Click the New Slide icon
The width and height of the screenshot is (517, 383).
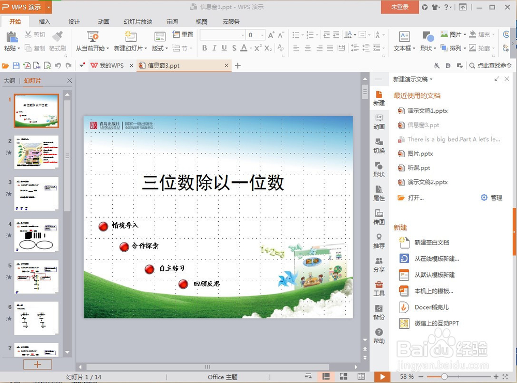(x=130, y=37)
